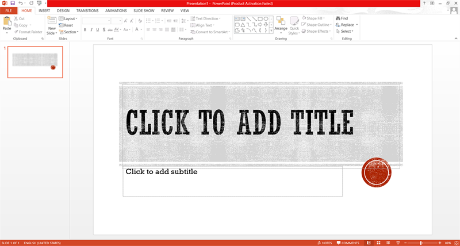Viewport: 460px width, 246px height.
Task: Switch to Slide Sorter view in status bar
Action: (378, 243)
